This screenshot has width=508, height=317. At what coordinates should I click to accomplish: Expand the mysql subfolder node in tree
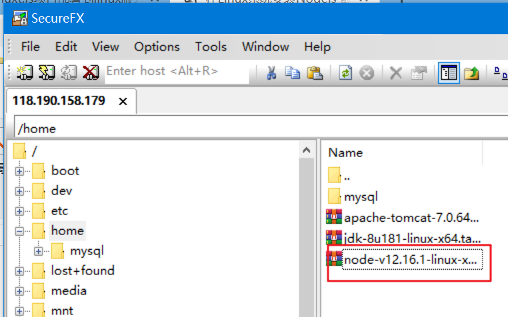coord(39,251)
